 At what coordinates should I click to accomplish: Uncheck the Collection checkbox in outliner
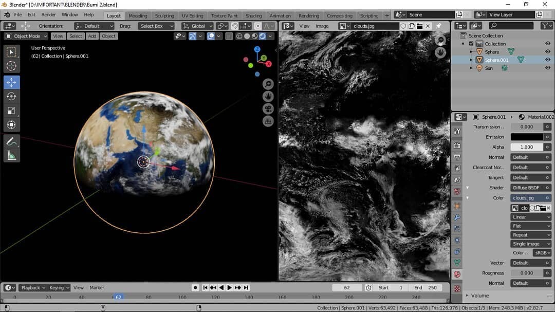[x=471, y=44]
